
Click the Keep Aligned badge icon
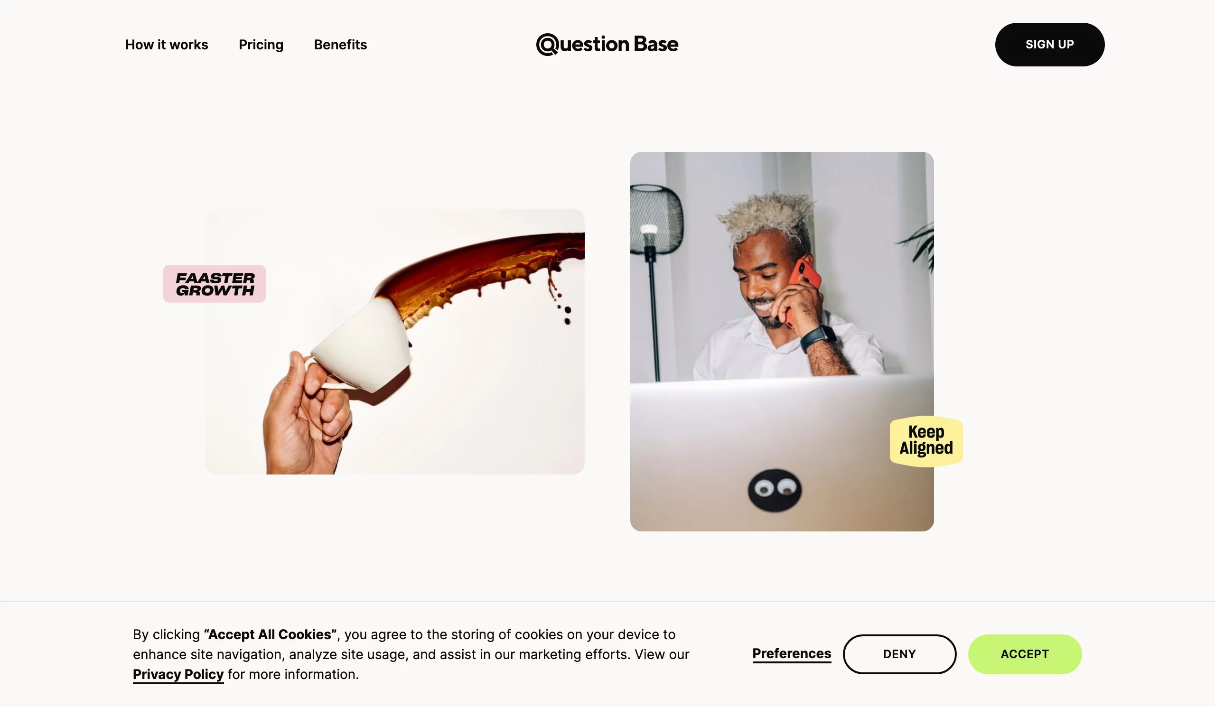[926, 441]
